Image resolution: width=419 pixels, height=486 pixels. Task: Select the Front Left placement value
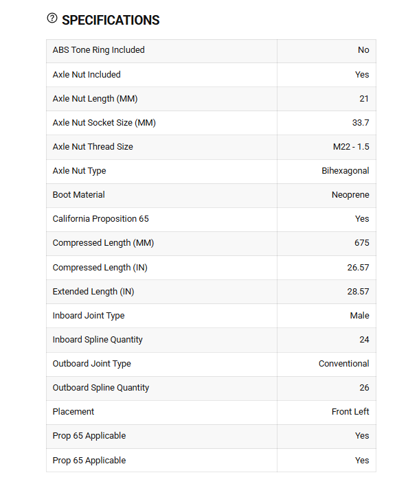[x=350, y=412]
